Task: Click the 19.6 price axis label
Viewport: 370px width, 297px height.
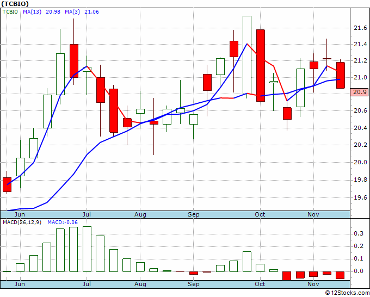Action: (360, 197)
